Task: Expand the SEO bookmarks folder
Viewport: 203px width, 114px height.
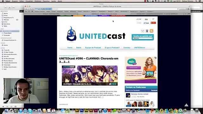Action: tap(117, 11)
